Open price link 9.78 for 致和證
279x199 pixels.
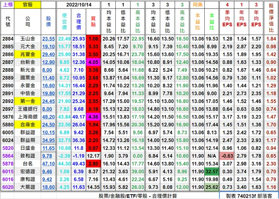(47, 156)
